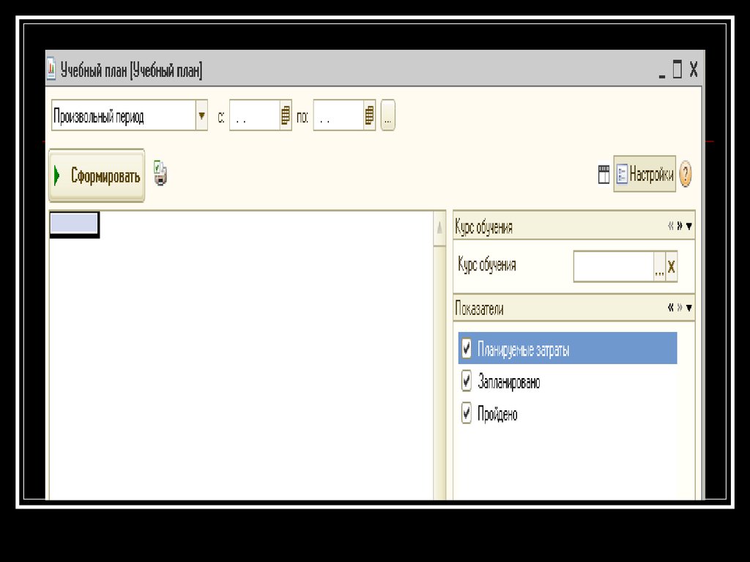The width and height of the screenshot is (750, 562).
Task: Click the period selection ellipsis button
Action: 387,116
